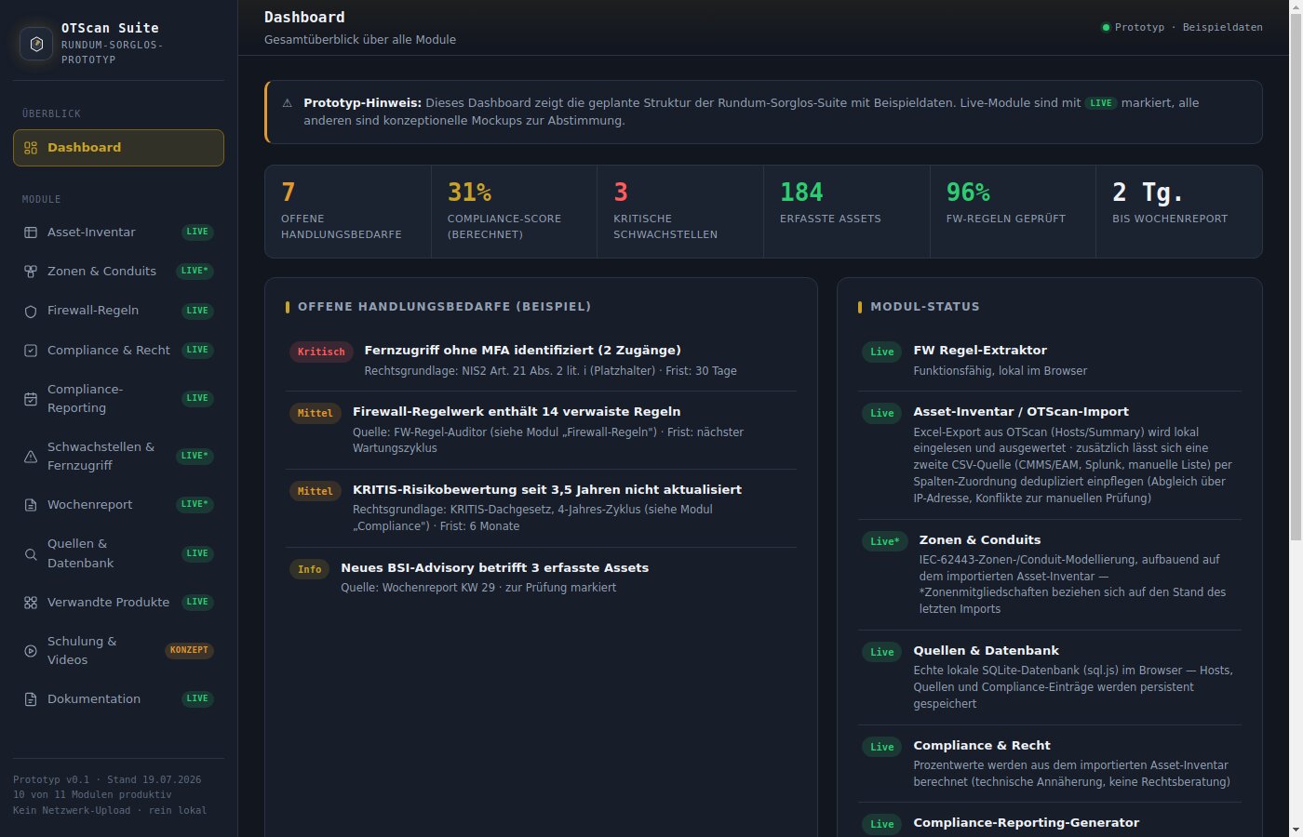
Task: Click the Dokumentation file icon
Action: [x=31, y=699]
